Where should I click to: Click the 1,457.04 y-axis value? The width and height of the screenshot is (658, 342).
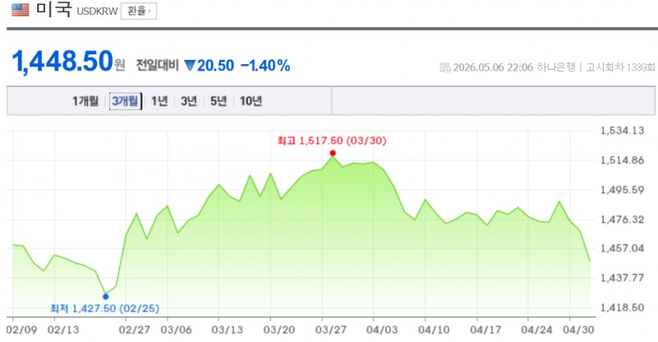coord(622,248)
